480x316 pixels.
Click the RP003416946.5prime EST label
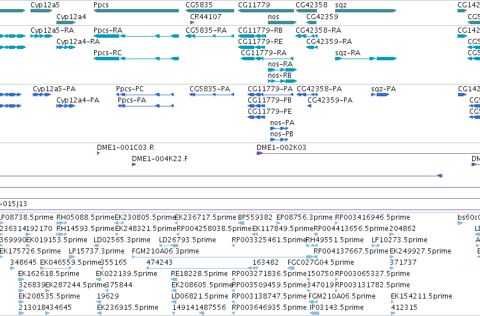373,217
